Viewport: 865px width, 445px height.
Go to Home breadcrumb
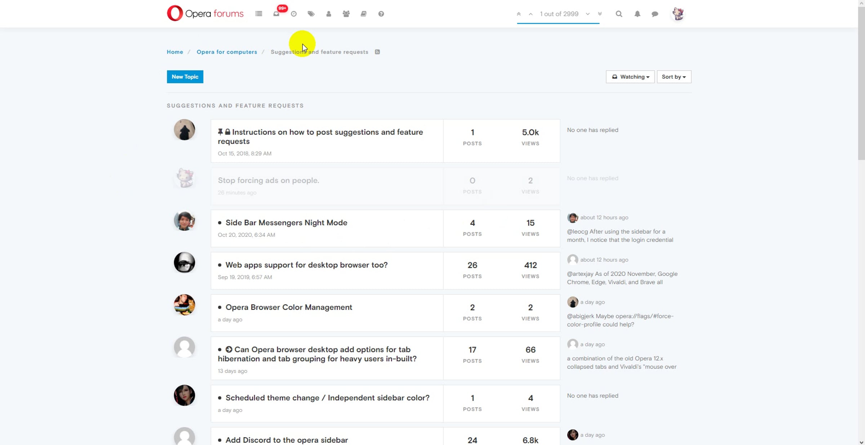click(x=175, y=52)
